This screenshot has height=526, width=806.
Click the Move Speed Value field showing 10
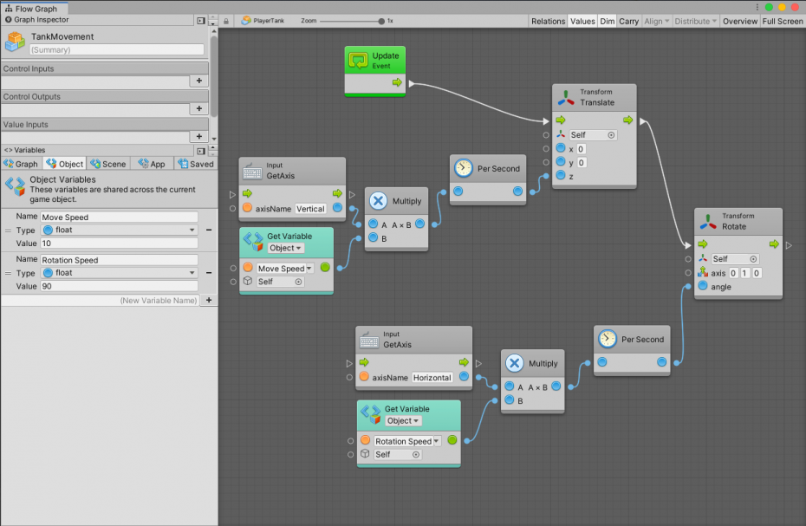119,242
